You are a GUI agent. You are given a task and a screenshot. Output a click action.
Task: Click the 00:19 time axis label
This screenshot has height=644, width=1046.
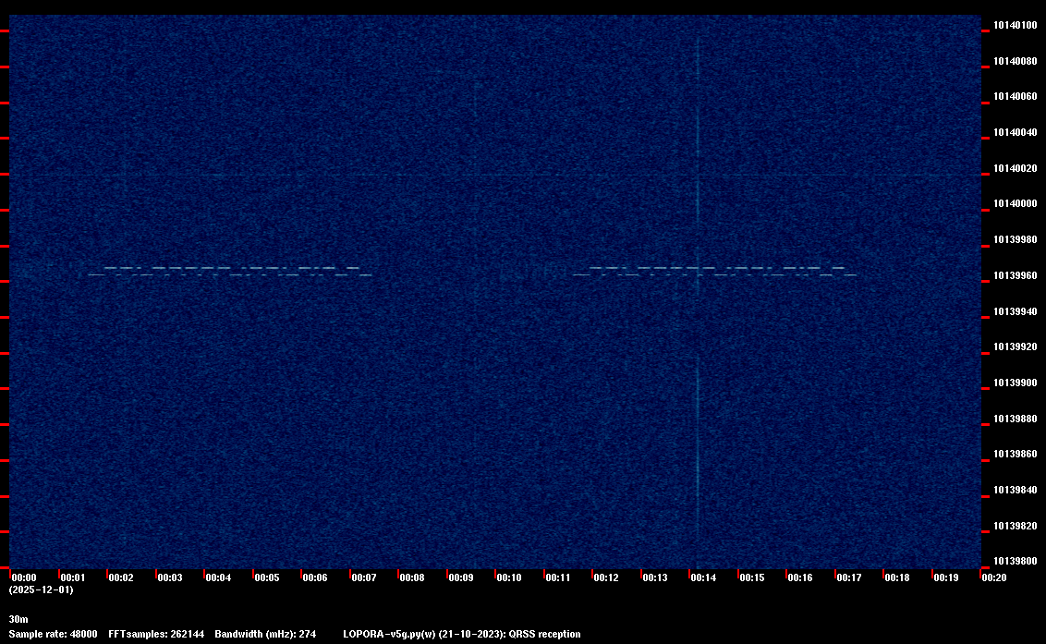pyautogui.click(x=945, y=577)
